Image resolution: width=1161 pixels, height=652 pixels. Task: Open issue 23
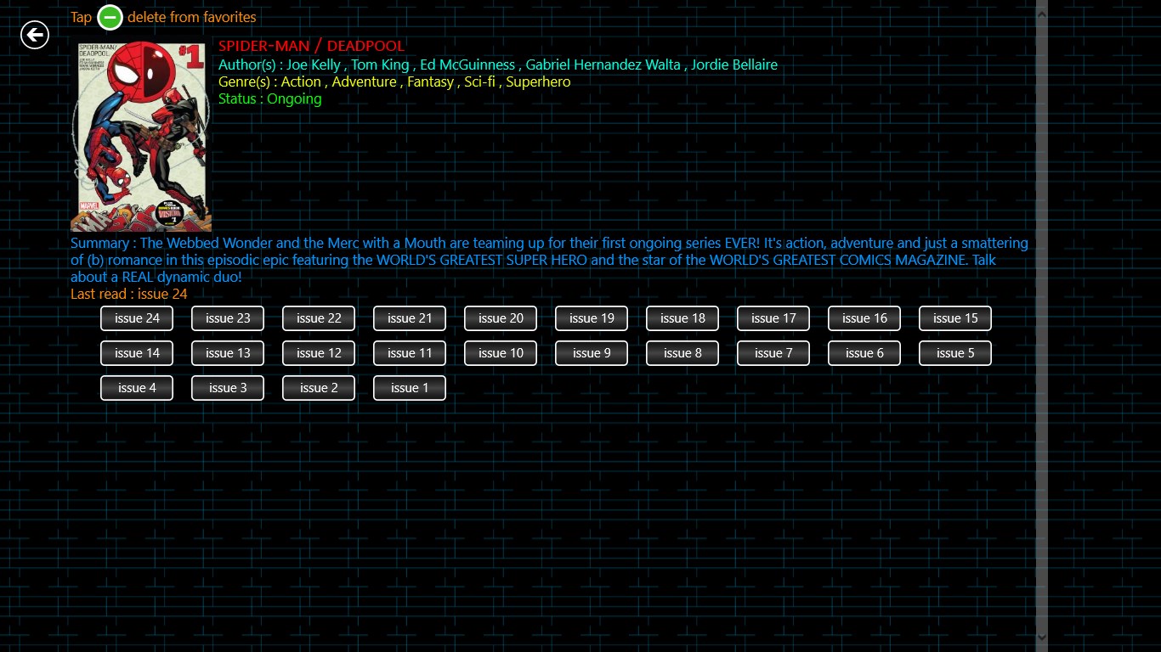click(228, 318)
